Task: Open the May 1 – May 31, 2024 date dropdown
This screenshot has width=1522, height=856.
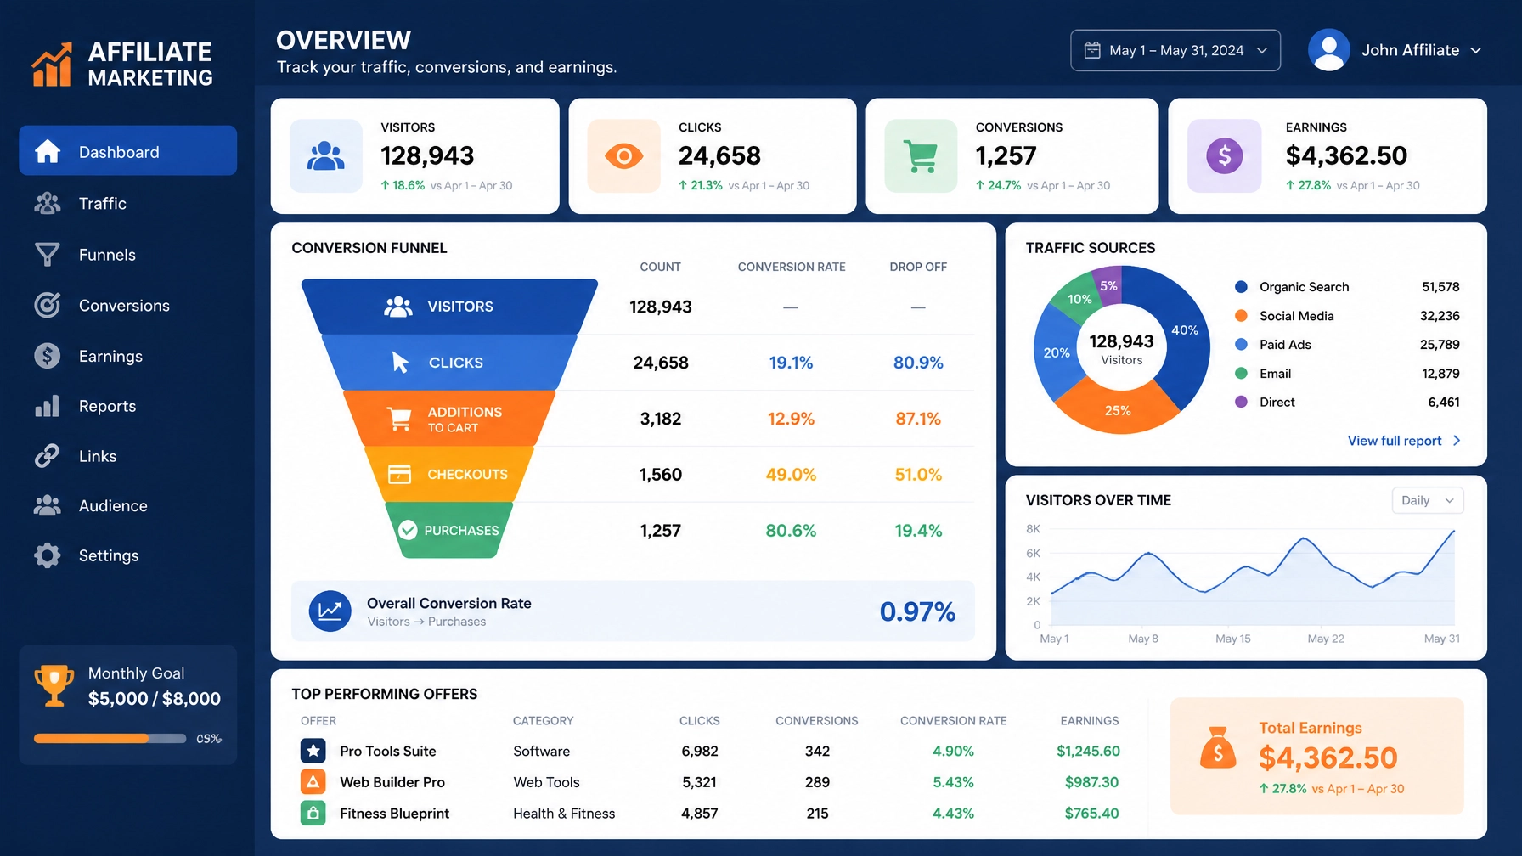Action: 1175,51
